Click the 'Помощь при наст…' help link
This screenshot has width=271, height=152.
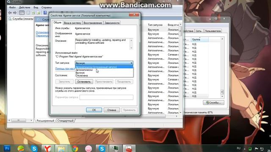[x=65, y=68]
